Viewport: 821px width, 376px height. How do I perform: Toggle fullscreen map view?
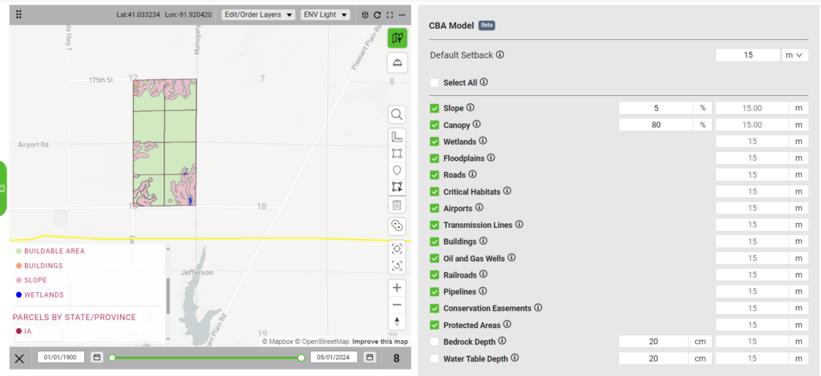[x=390, y=14]
